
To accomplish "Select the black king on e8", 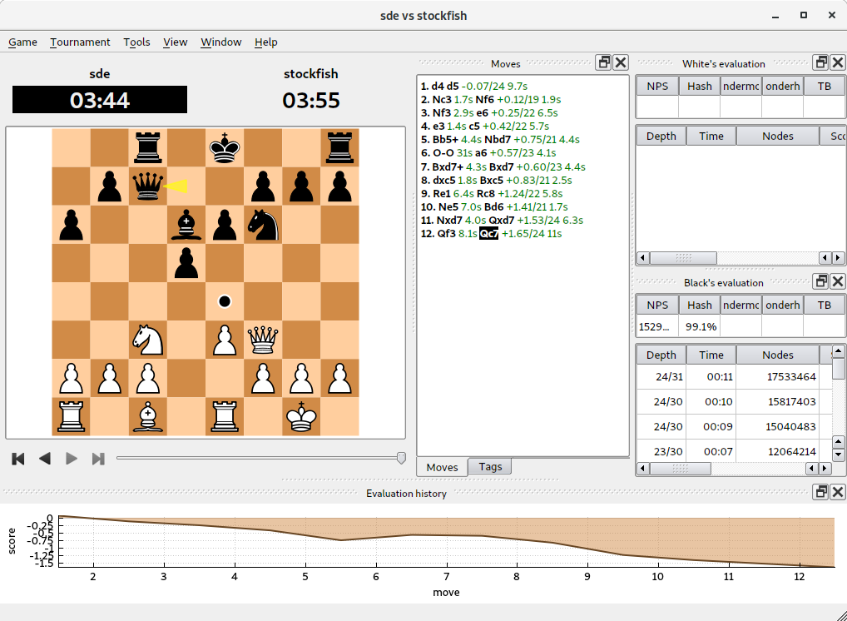I will click(225, 148).
